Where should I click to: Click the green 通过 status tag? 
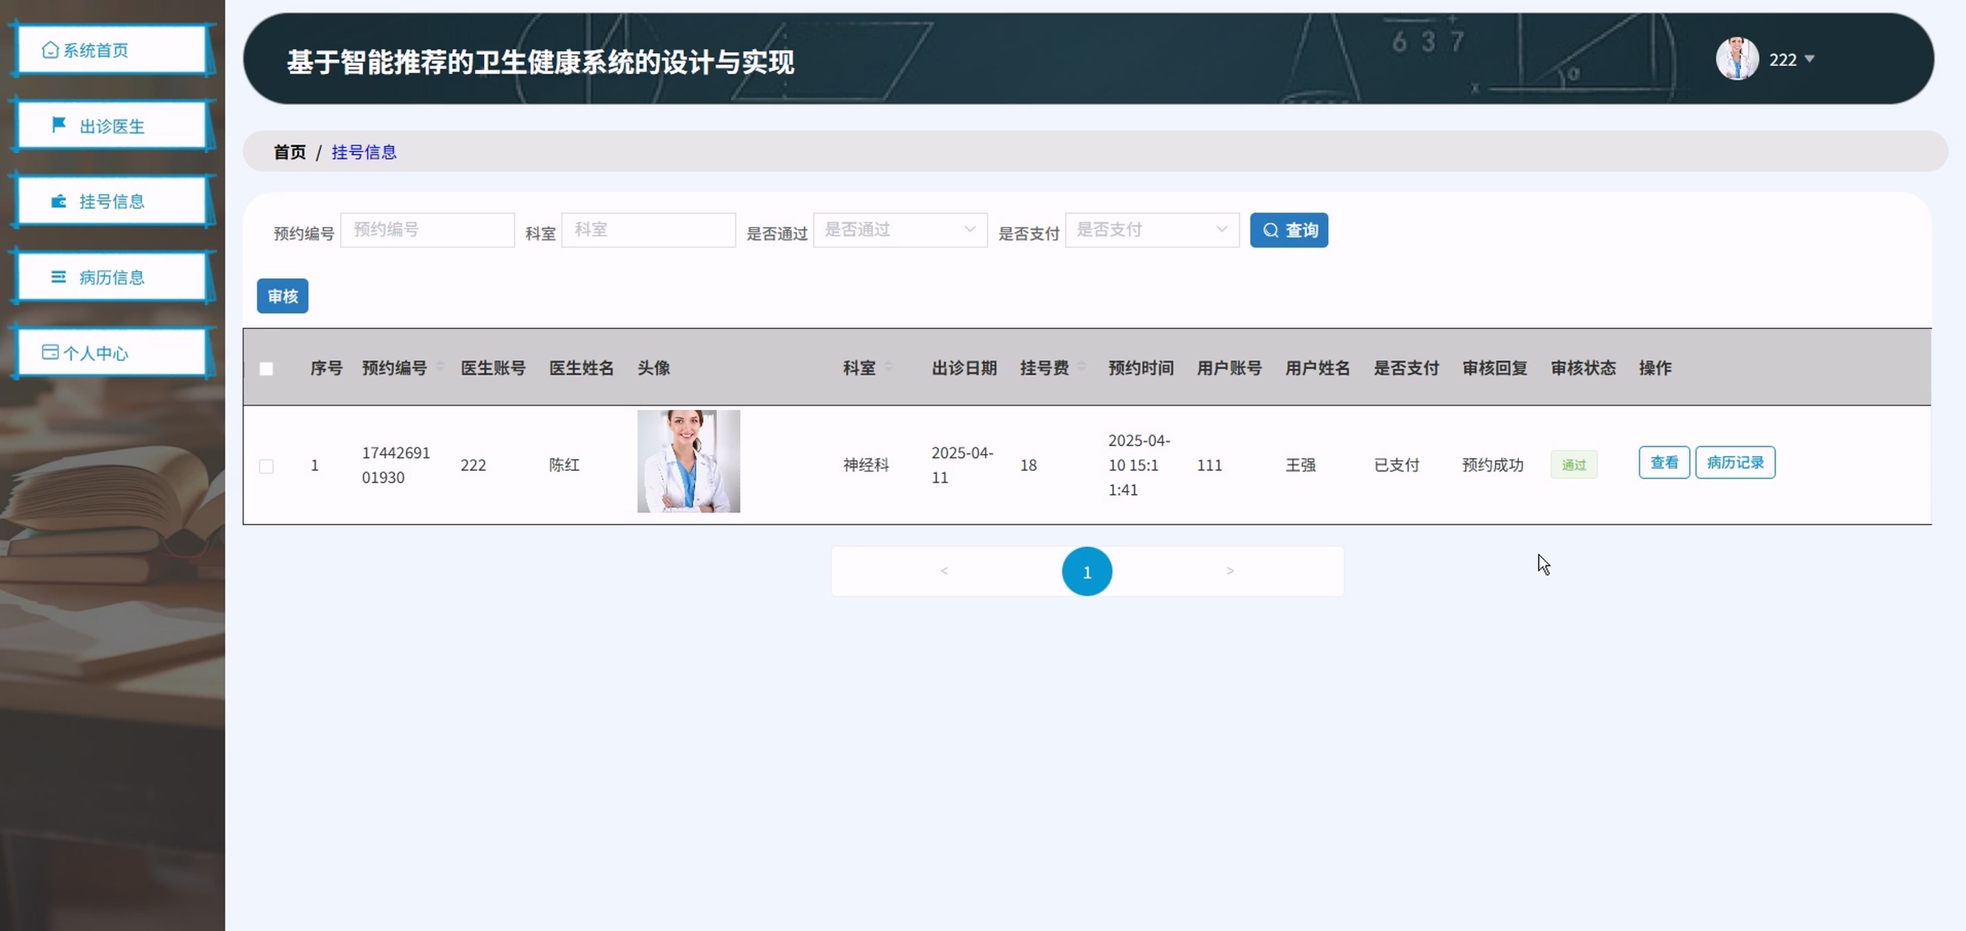point(1573,465)
